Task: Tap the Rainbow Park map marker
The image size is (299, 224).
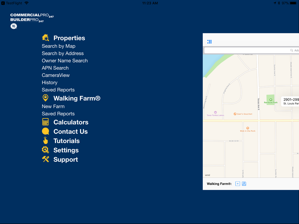Action: pos(271,100)
